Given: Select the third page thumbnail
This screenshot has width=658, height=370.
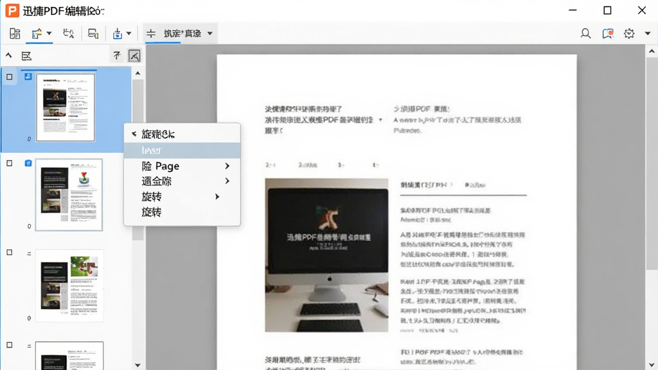Looking at the screenshot, I should click(69, 286).
